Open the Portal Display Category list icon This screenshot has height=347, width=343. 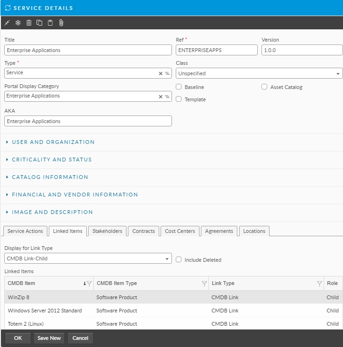coord(167,97)
